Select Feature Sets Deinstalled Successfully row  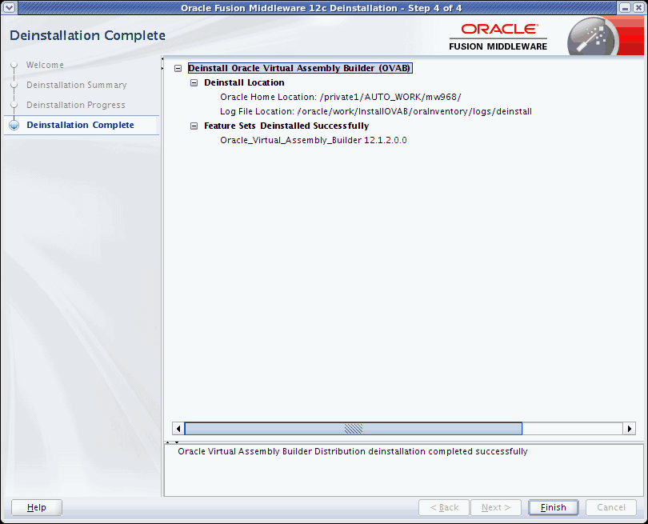coord(286,126)
